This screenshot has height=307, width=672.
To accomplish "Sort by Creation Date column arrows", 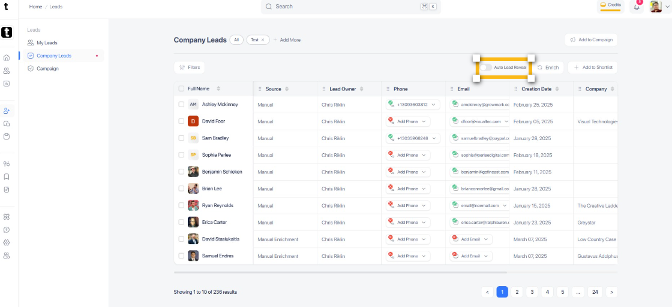I will coord(557,89).
